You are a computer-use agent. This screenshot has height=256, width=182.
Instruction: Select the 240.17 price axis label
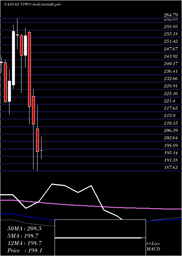(171, 64)
